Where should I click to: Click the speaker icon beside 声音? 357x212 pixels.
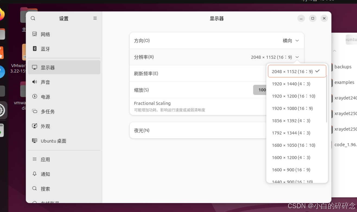[34, 82]
